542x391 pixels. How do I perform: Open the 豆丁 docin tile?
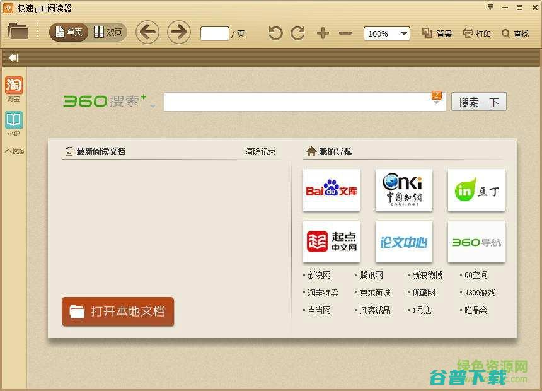tap(476, 190)
